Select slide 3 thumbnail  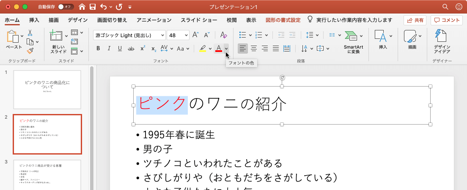[47, 175]
